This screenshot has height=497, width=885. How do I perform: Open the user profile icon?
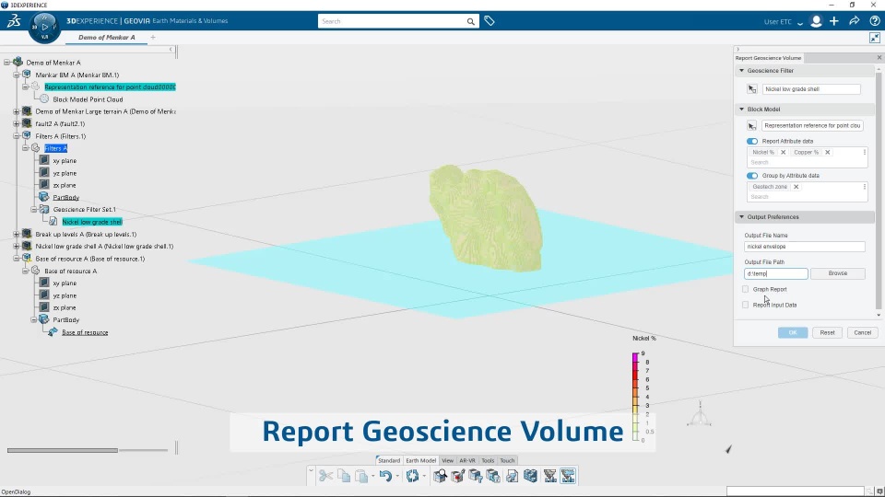pyautogui.click(x=816, y=21)
